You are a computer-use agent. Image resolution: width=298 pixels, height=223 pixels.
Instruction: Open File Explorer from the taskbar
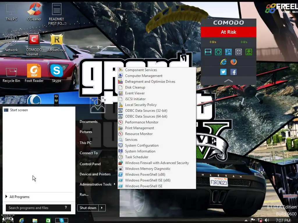35,220
